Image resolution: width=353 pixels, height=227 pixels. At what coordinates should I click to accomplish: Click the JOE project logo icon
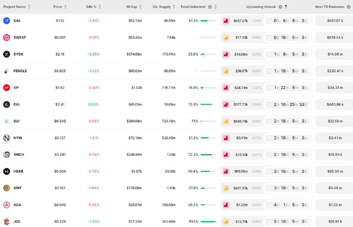tap(7, 221)
